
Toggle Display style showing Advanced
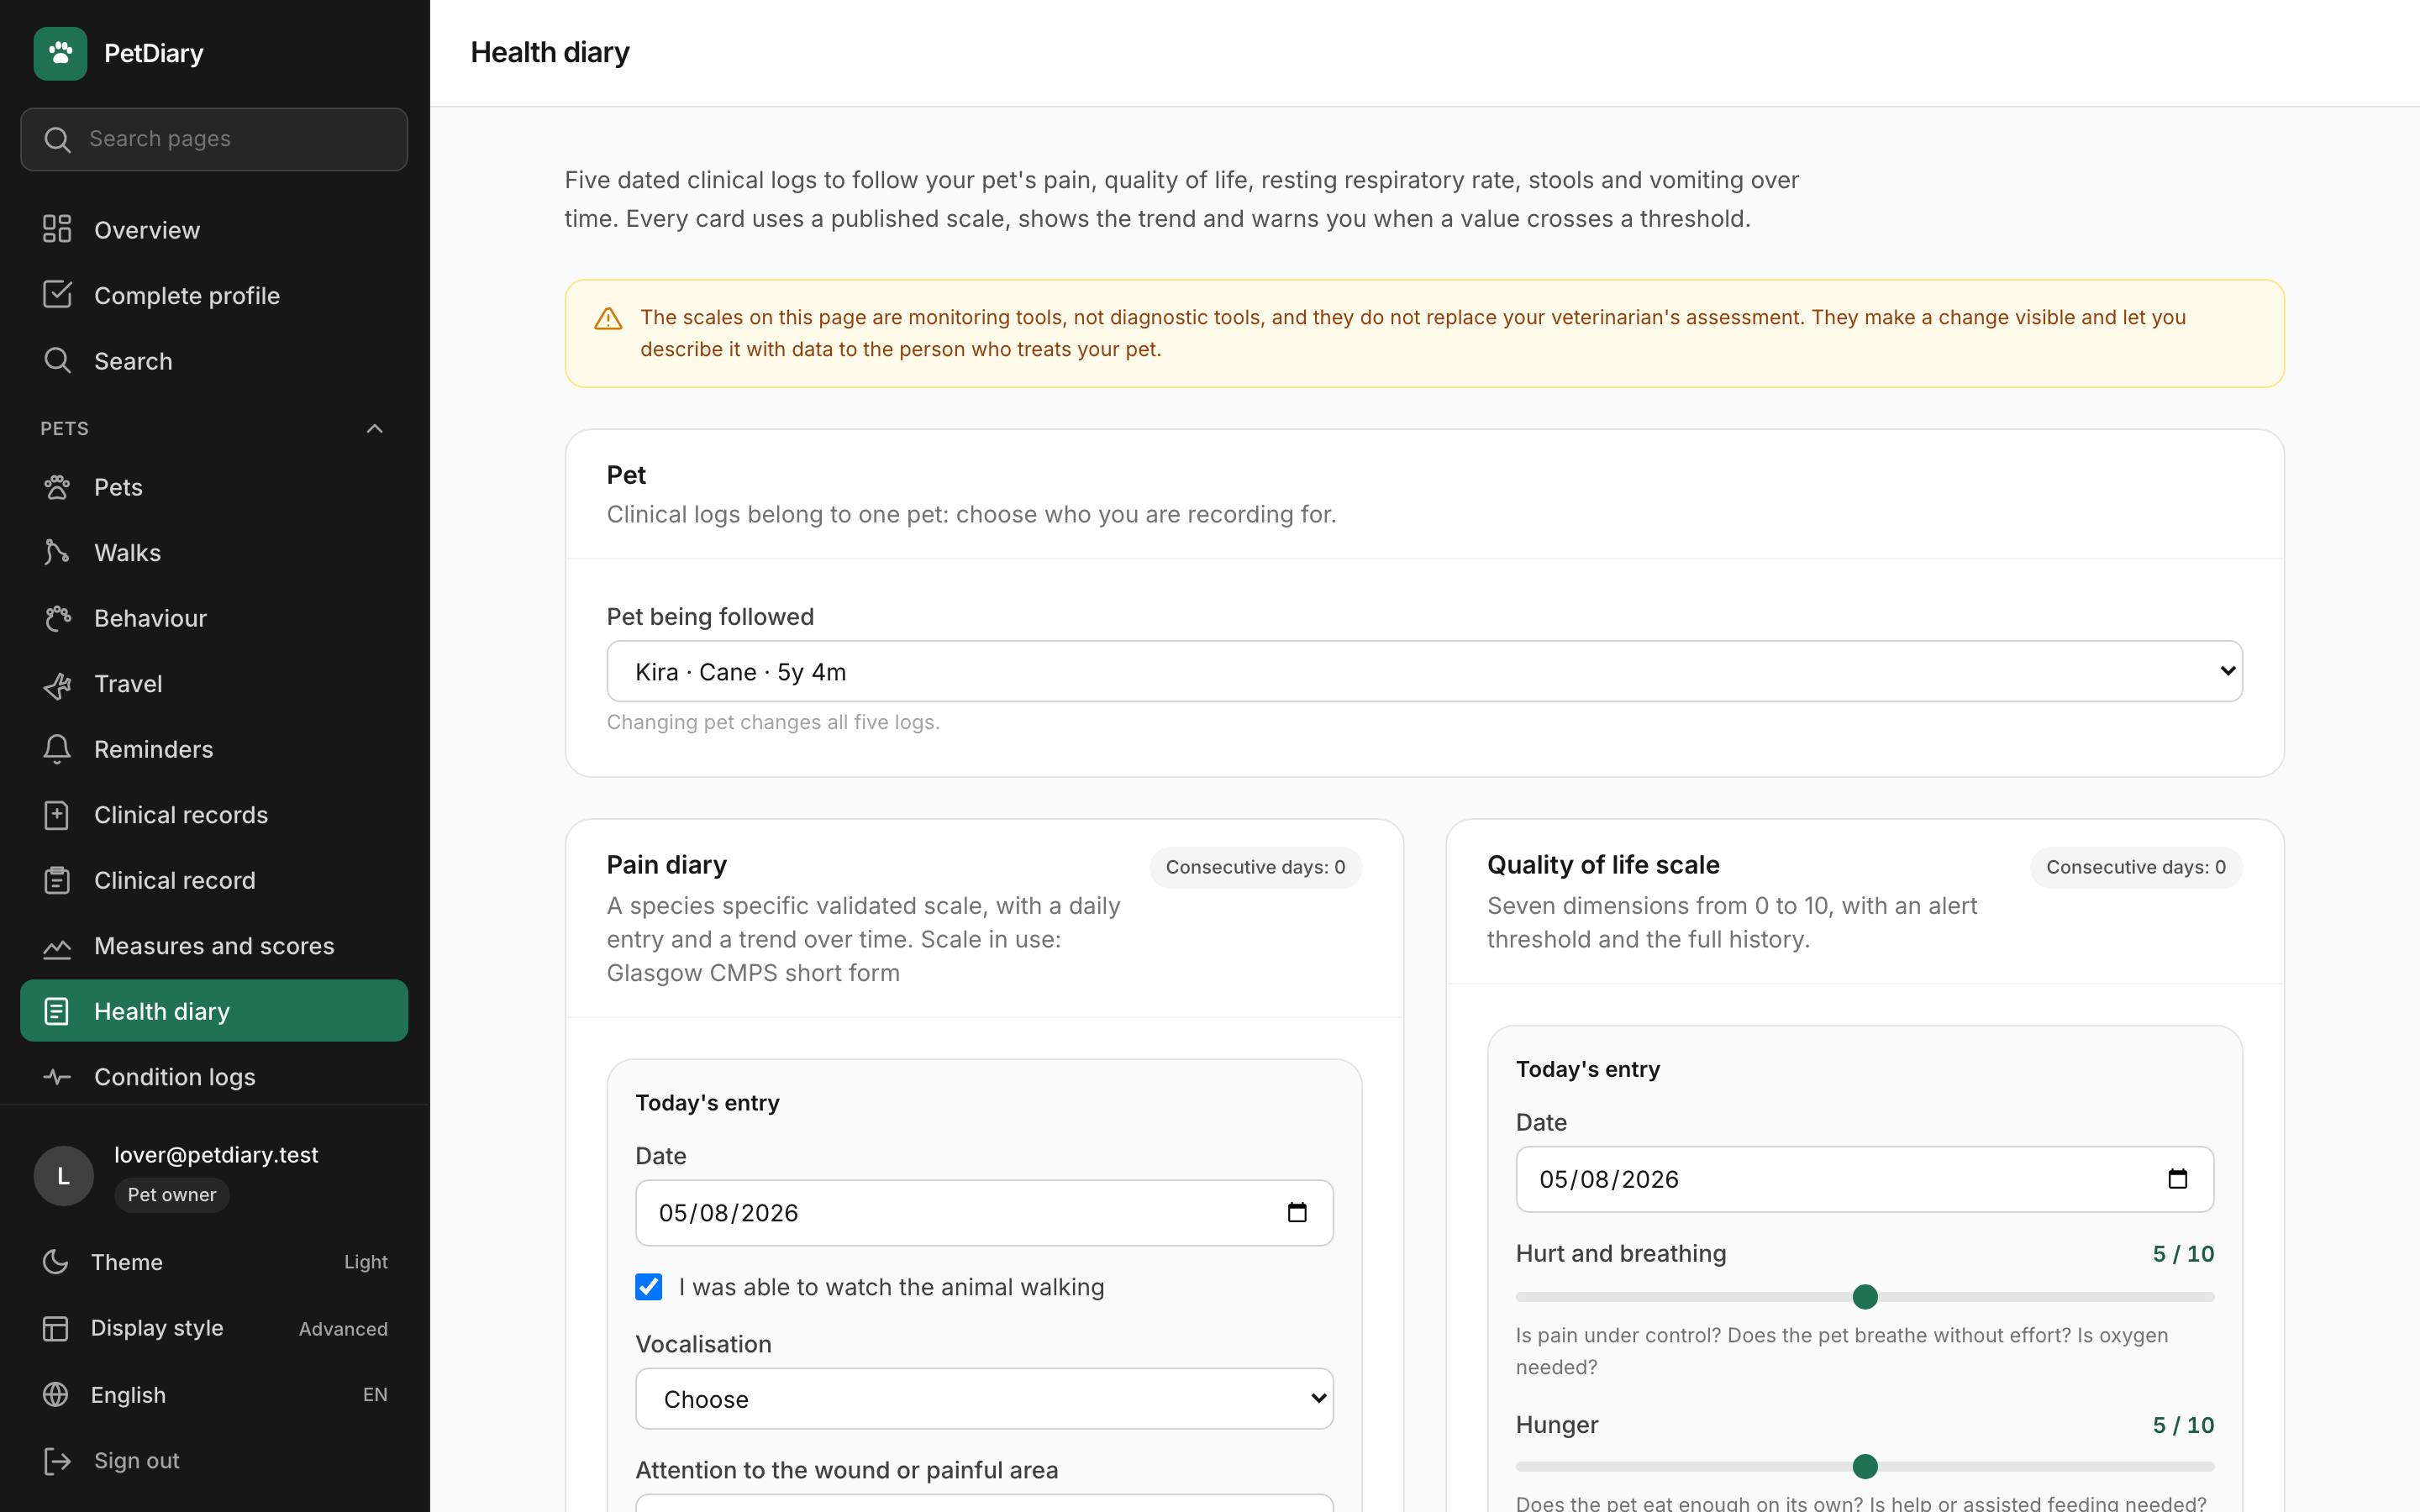(x=214, y=1328)
